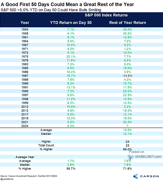Viewport: 163px width, 184px height.
Task: Click the 'S&P 500 Index Returns' heading
Action: pyautogui.click(x=106, y=15)
